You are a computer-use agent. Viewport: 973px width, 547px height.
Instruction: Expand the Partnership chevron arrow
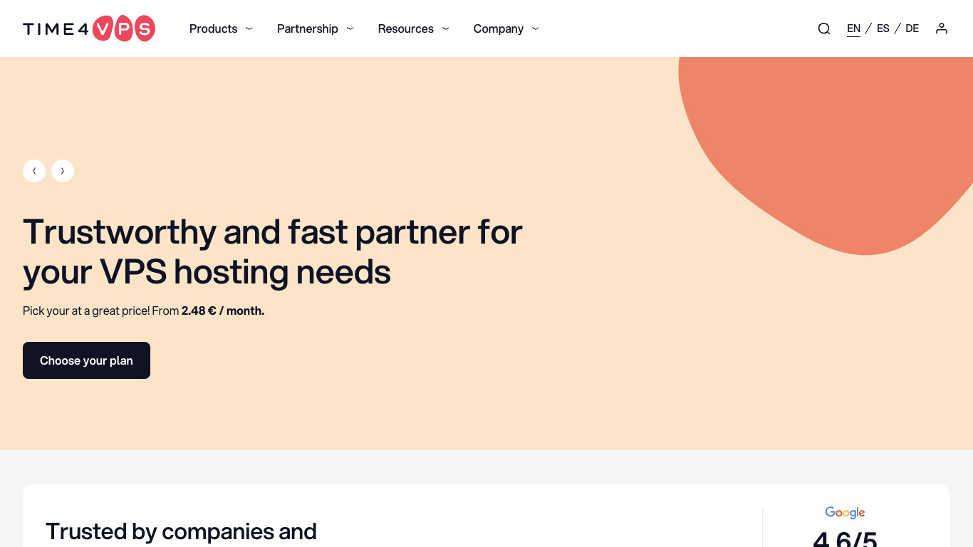click(350, 28)
